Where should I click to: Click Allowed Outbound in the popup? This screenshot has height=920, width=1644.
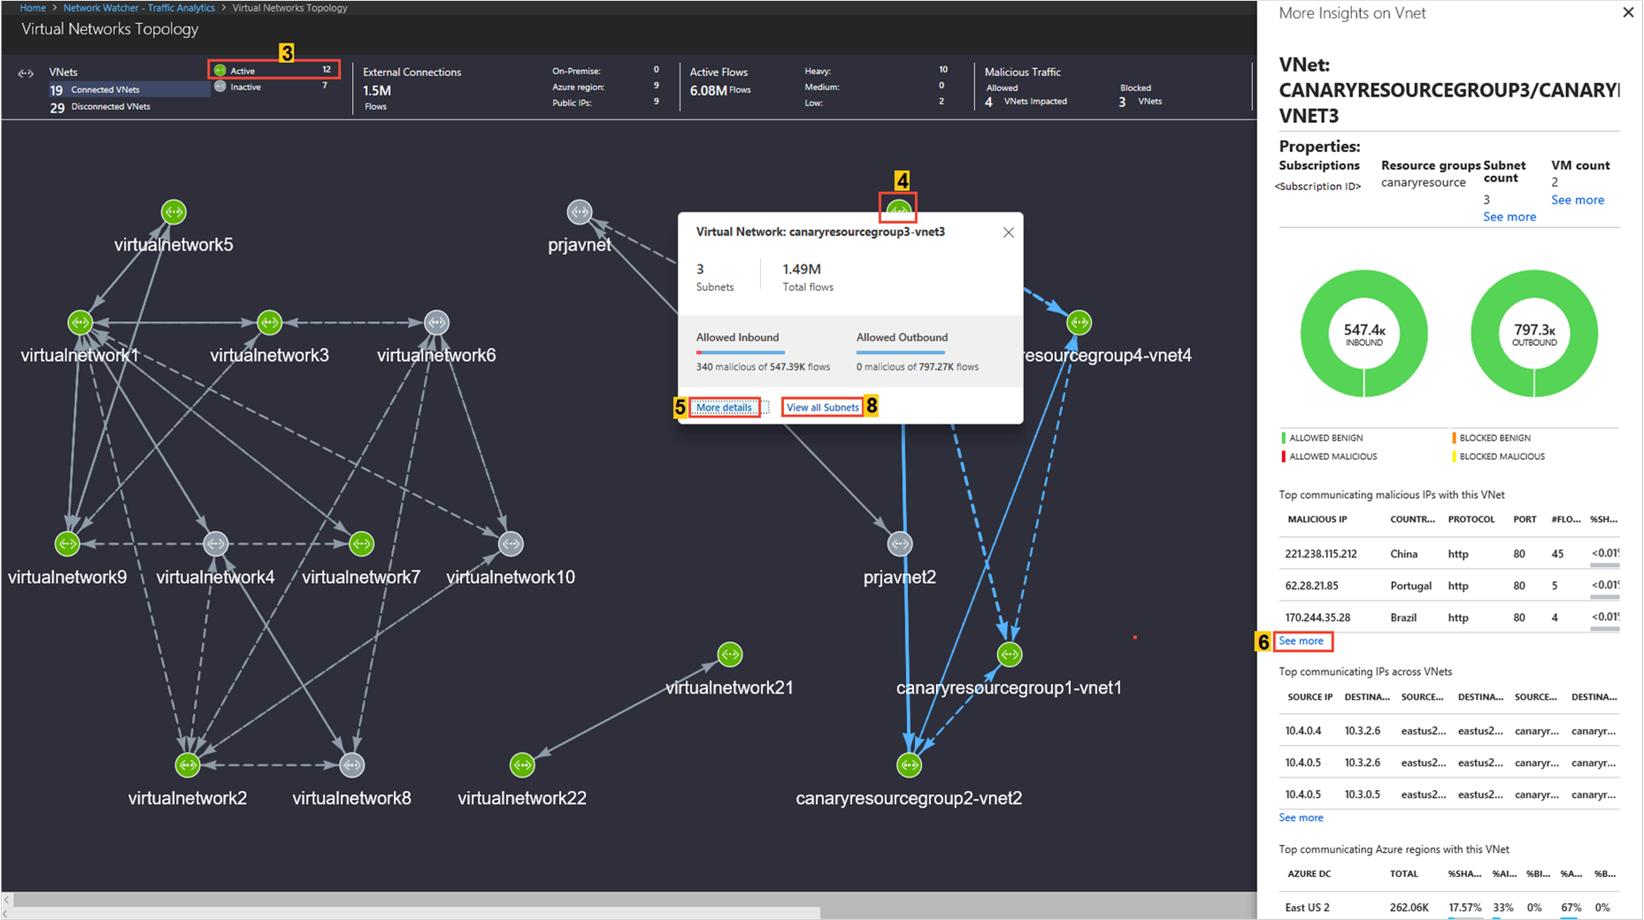(902, 338)
